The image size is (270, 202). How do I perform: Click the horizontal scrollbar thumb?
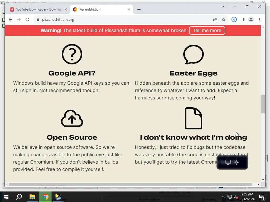(x=131, y=184)
